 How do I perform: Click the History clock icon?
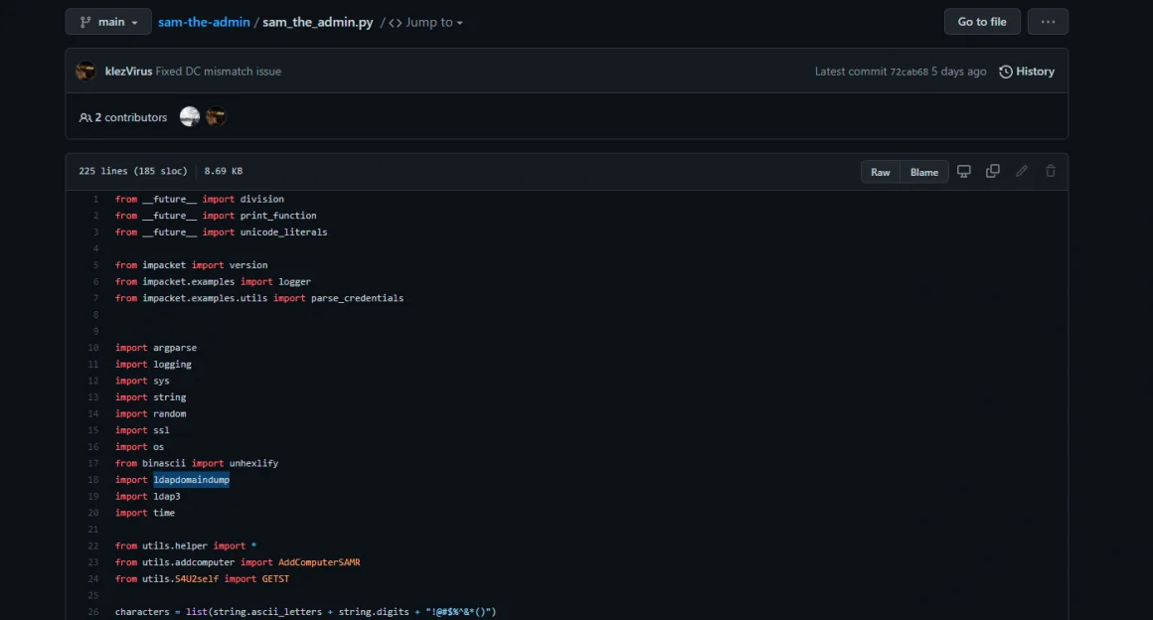point(1005,72)
